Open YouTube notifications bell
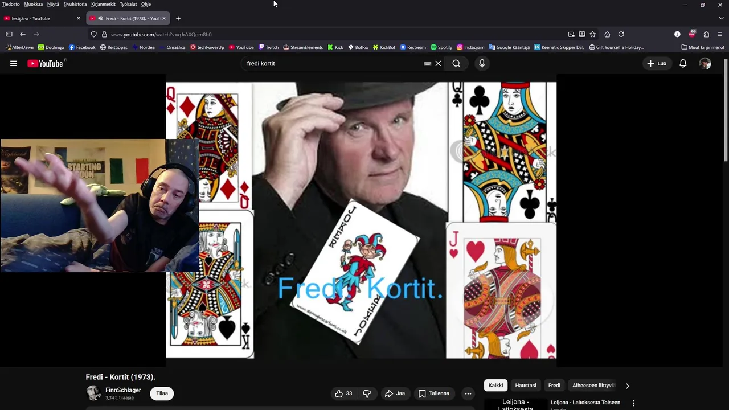729x410 pixels. pos(683,63)
